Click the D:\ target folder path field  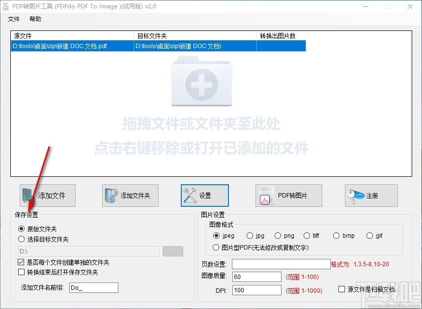click(x=88, y=251)
